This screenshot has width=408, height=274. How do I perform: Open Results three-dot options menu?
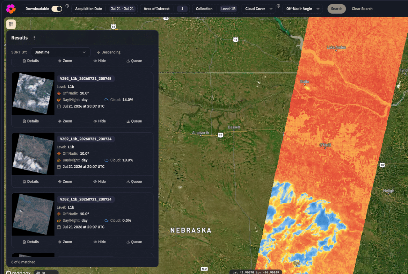point(34,38)
